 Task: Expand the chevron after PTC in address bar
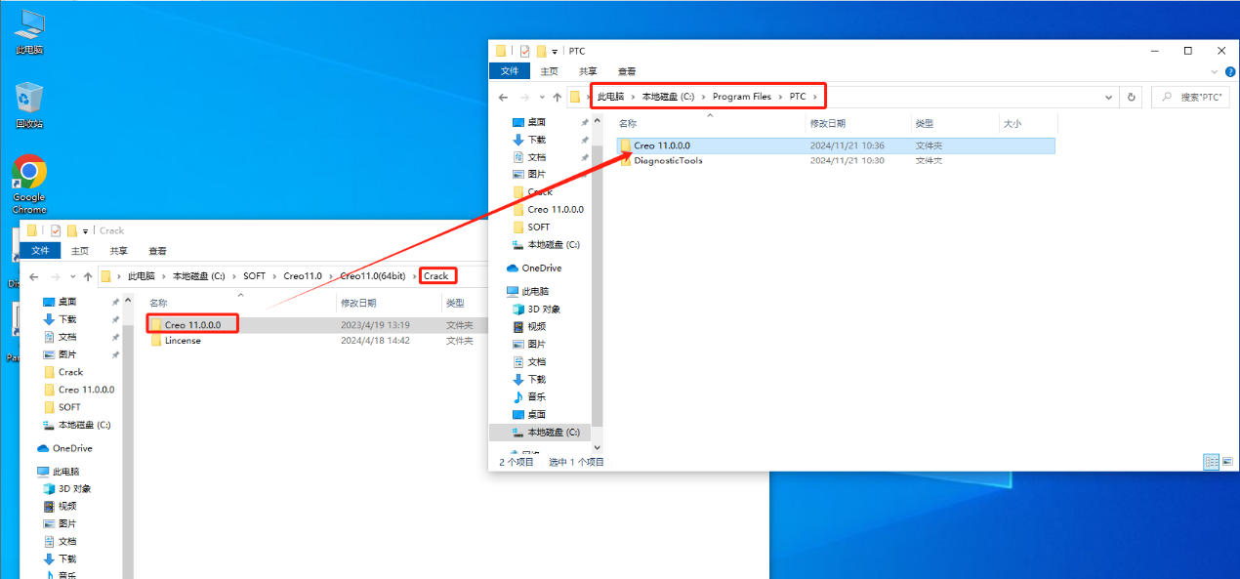814,97
